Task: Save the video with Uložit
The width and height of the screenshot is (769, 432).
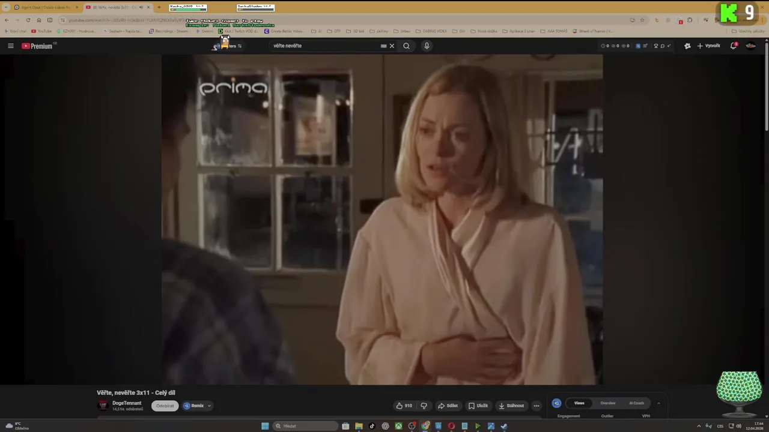Action: pyautogui.click(x=478, y=406)
